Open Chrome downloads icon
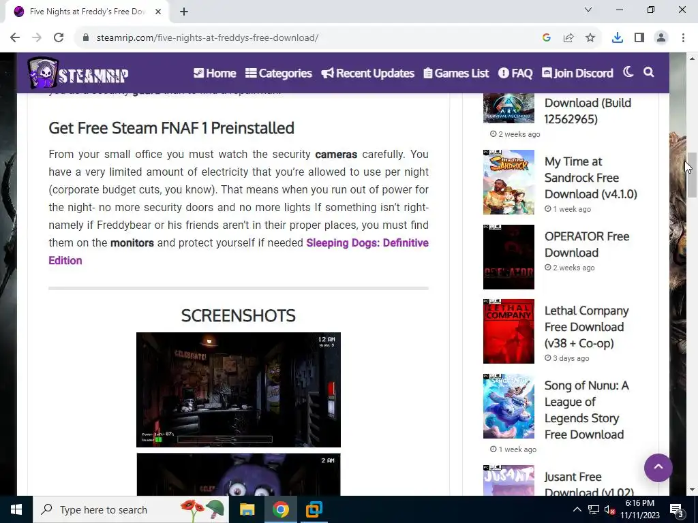The height and width of the screenshot is (523, 698). (x=618, y=38)
